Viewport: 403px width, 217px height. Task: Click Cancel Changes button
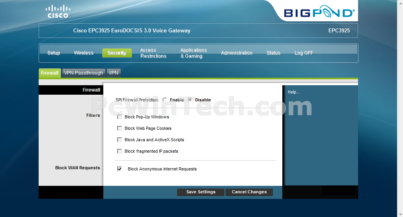(249, 192)
